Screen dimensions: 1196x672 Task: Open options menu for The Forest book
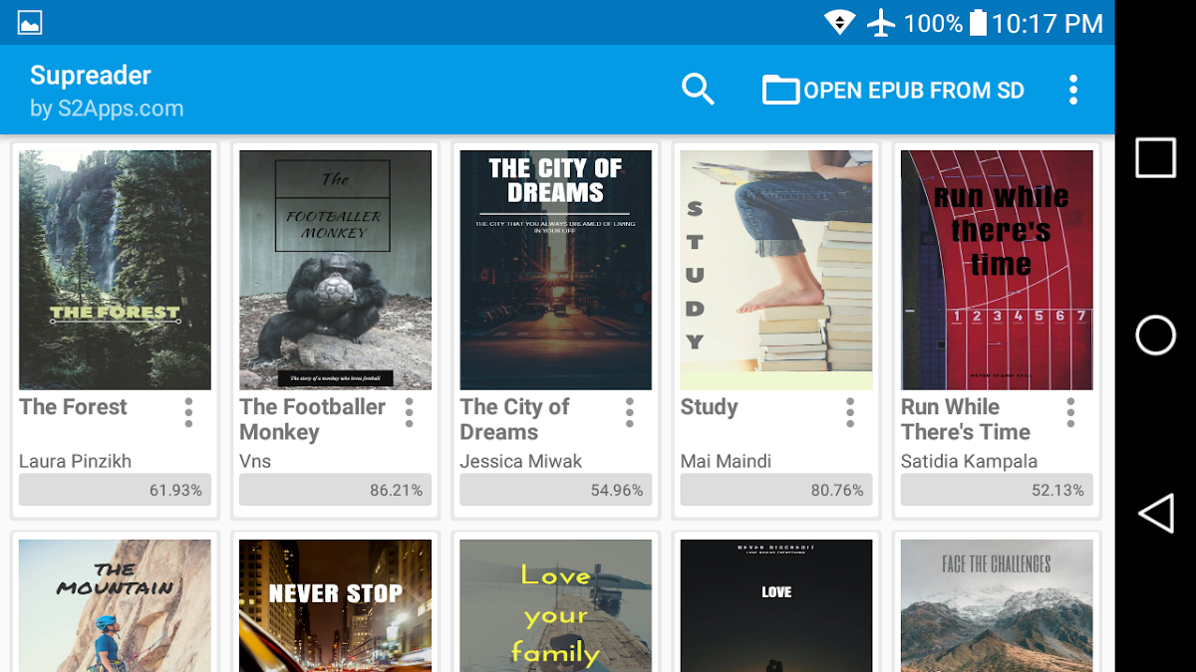188,412
